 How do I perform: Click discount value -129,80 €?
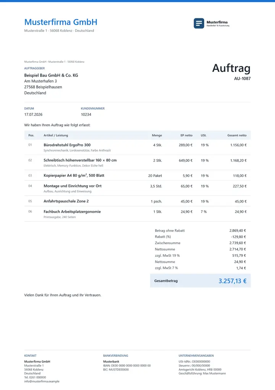point(238,237)
